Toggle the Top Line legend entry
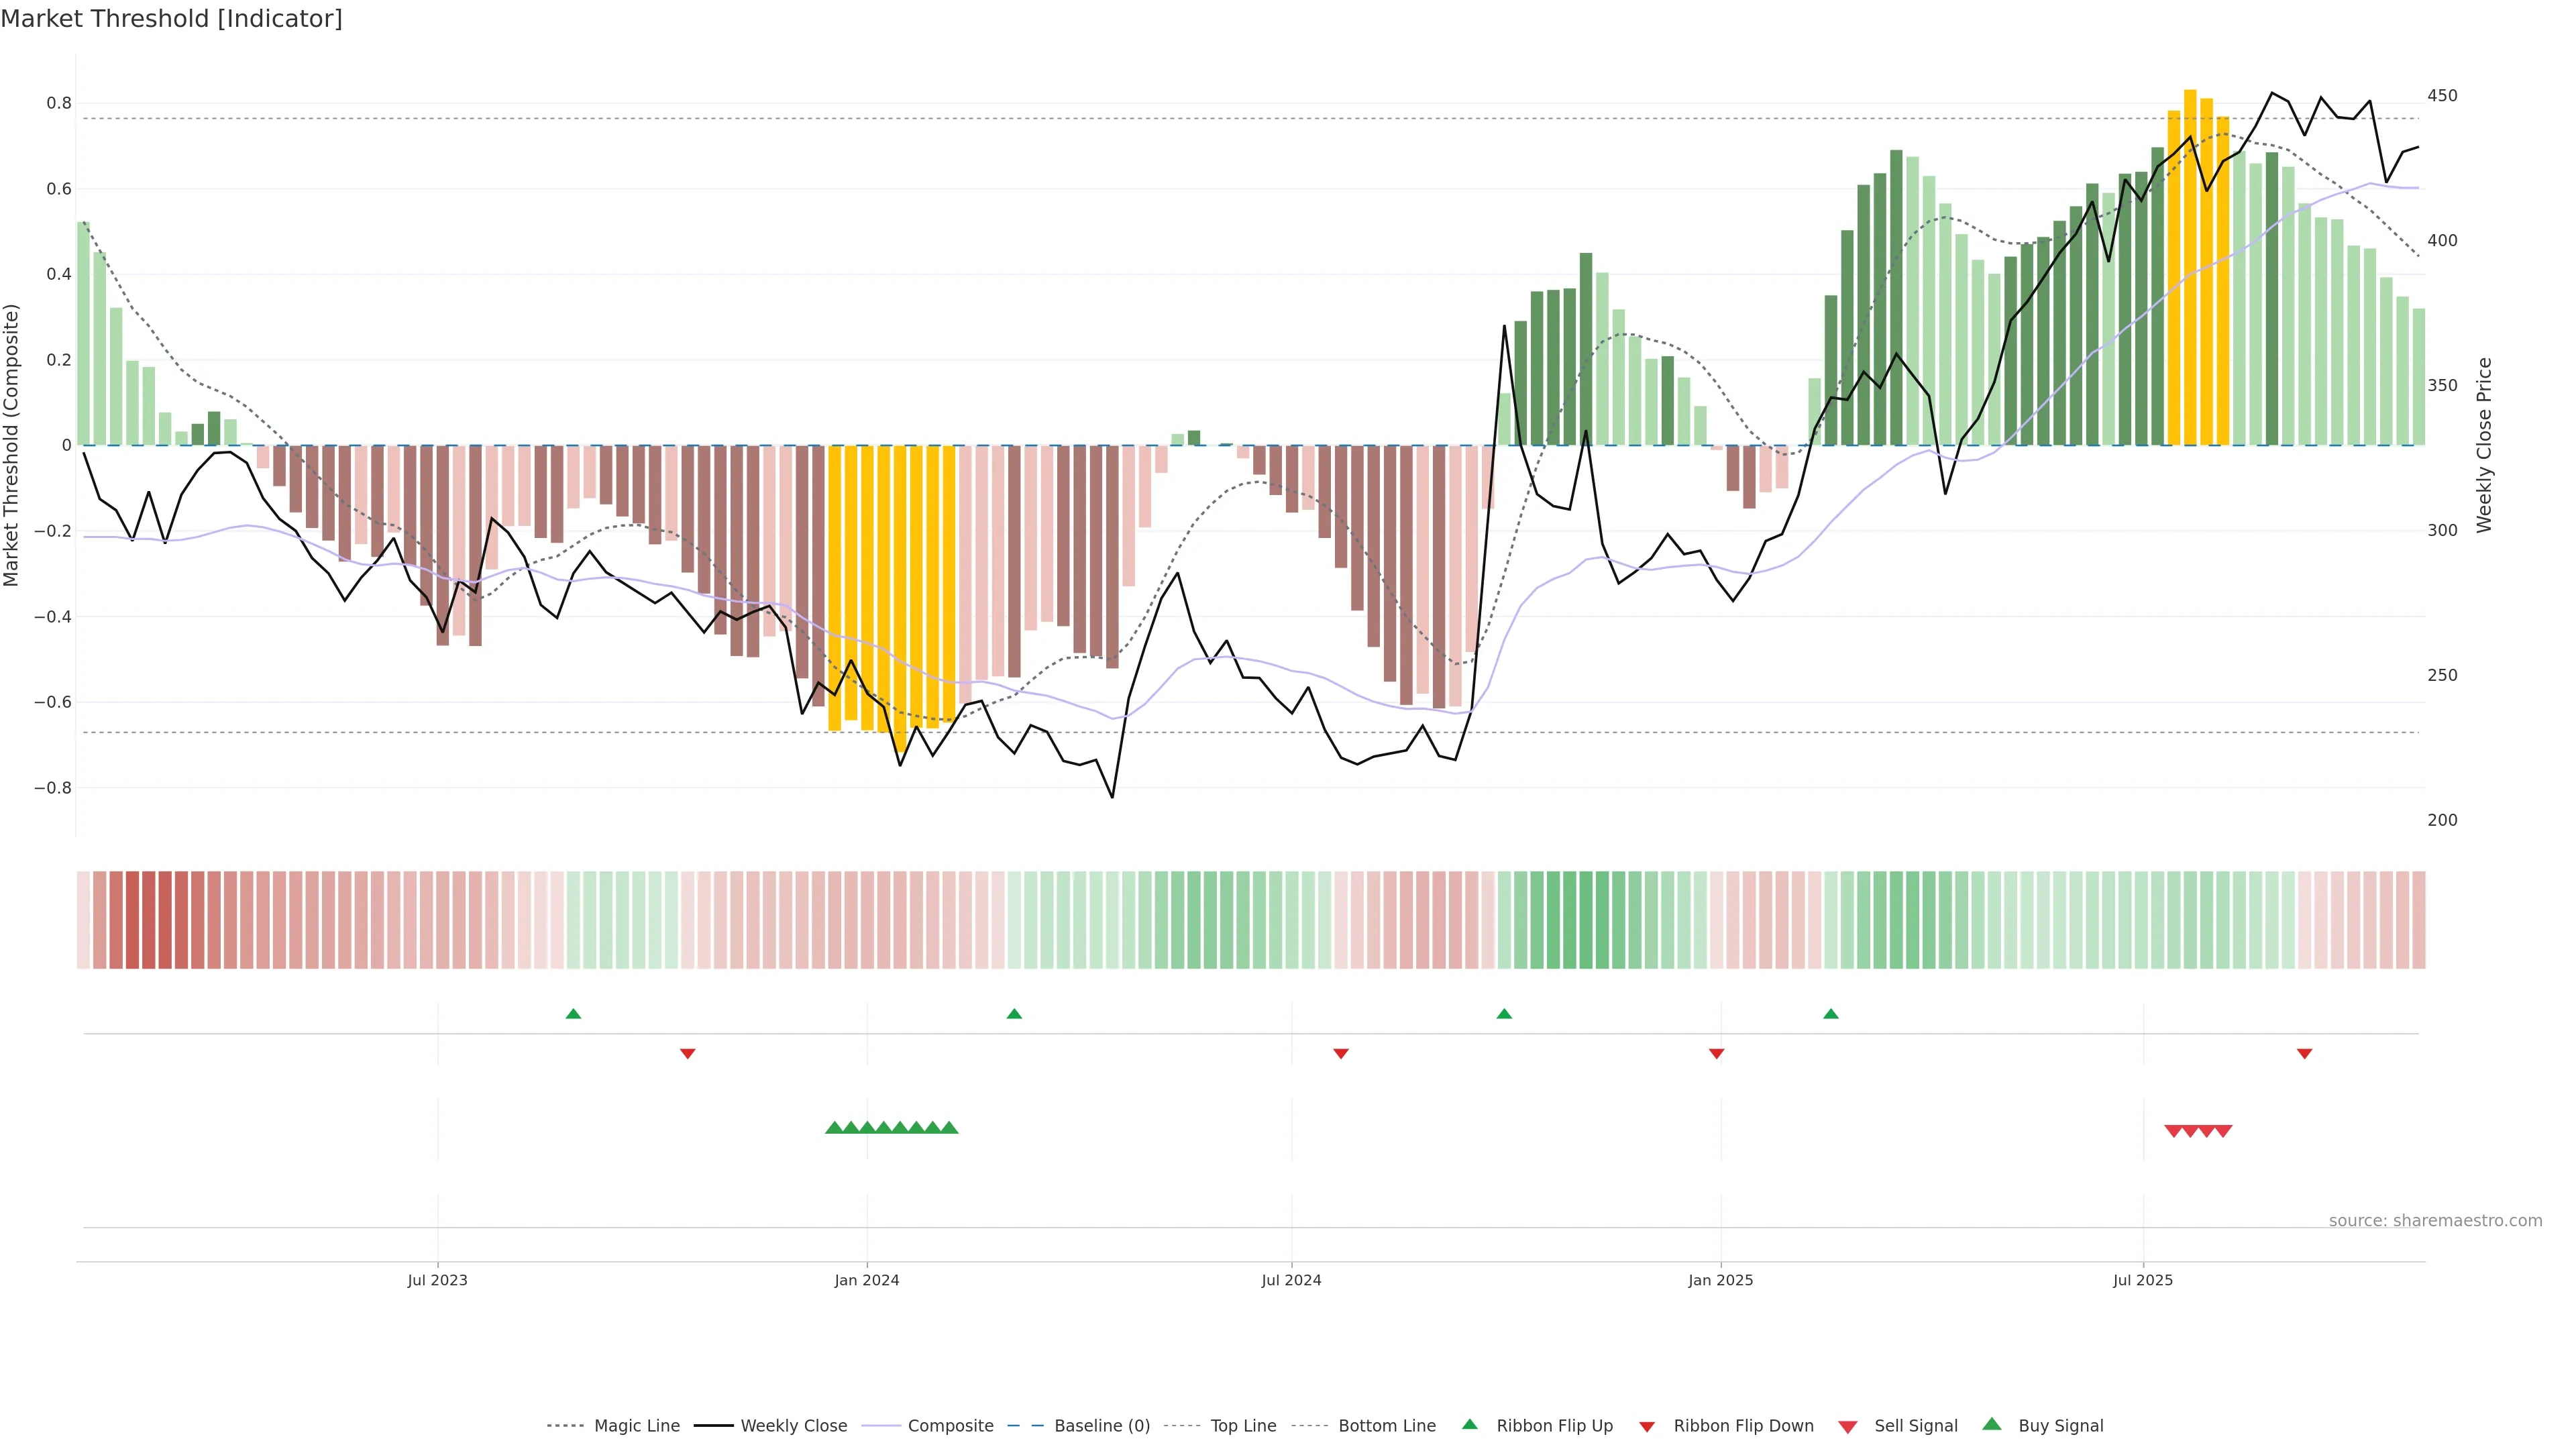Image resolution: width=2576 pixels, height=1449 pixels. click(x=1243, y=1426)
